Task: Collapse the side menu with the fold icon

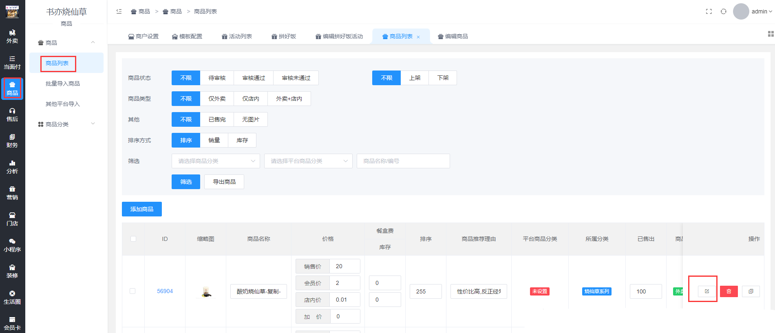Action: click(119, 11)
